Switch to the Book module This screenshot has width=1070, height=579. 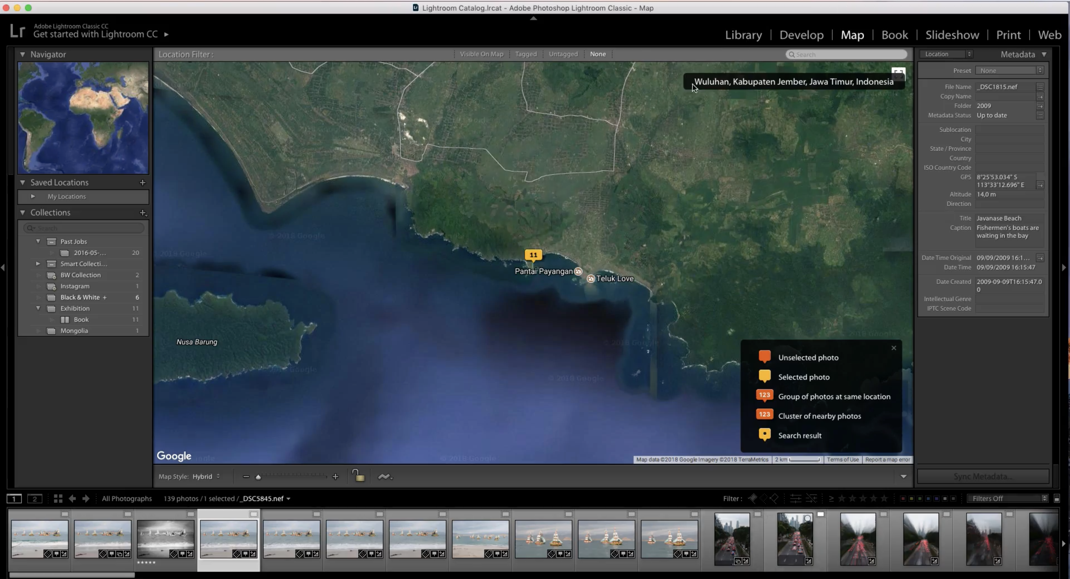tap(895, 35)
